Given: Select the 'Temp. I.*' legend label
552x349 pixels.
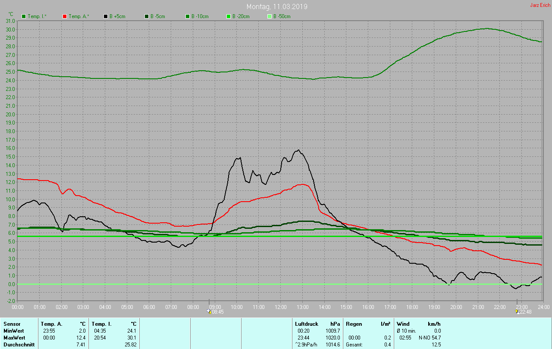Looking at the screenshot, I should tap(38, 16).
